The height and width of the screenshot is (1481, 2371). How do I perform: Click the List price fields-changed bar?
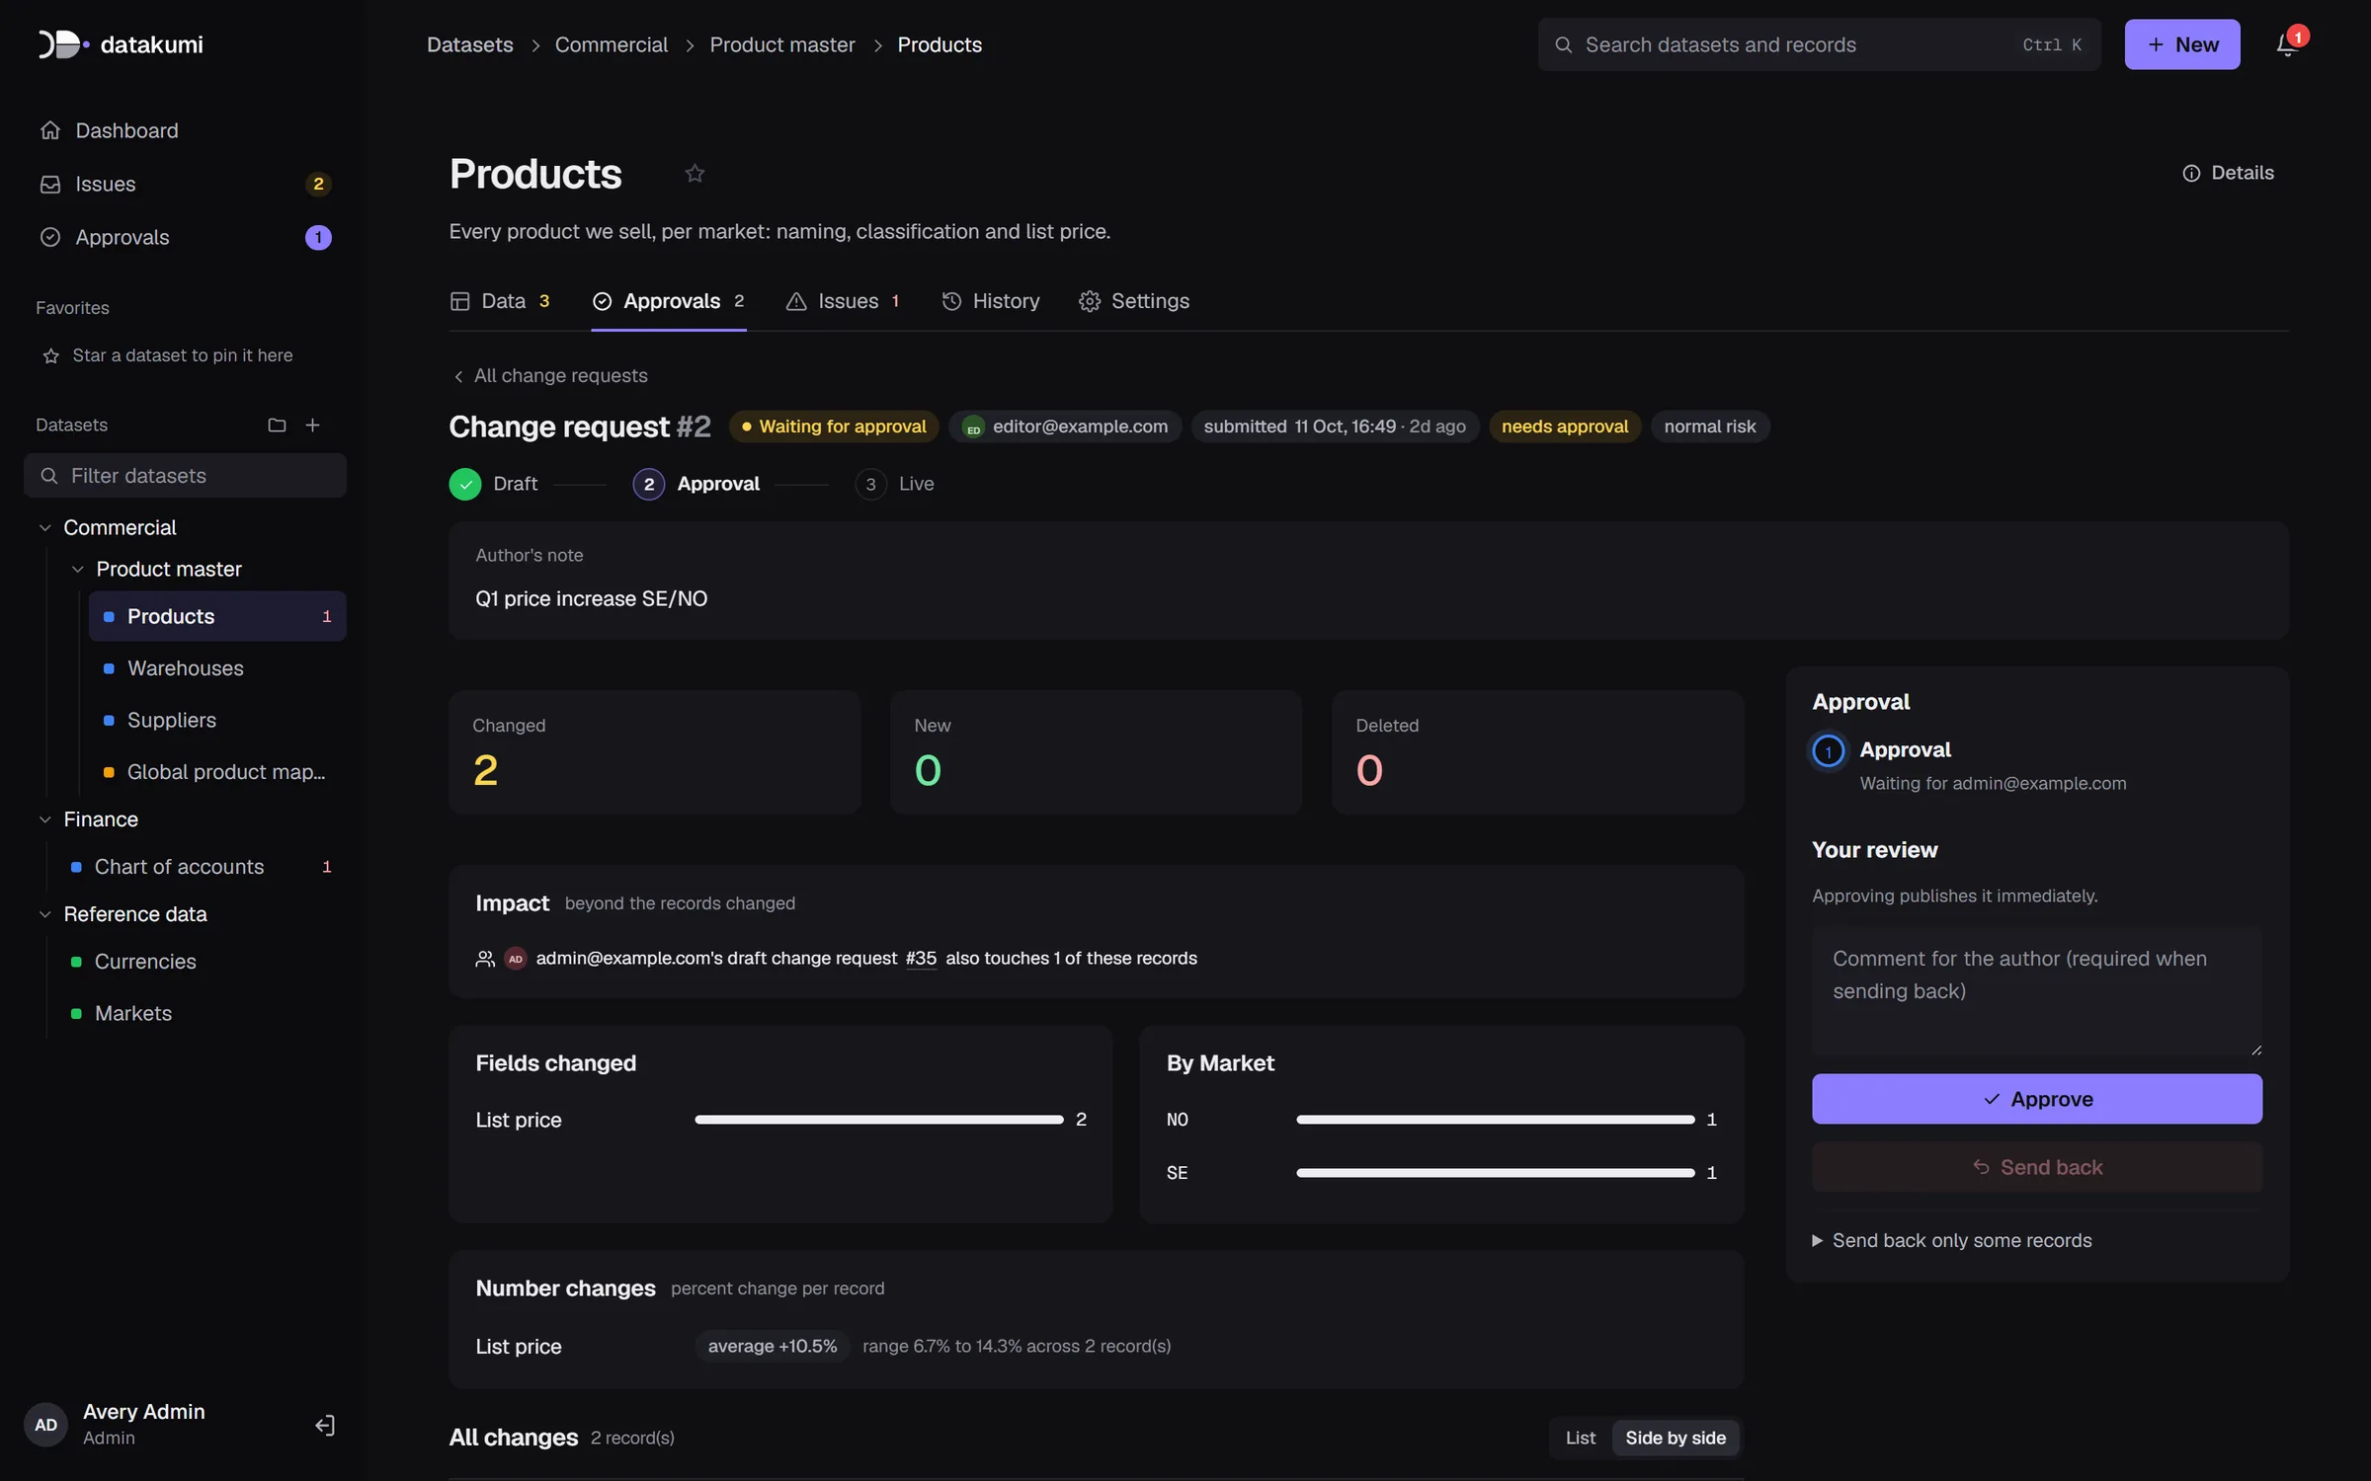tap(879, 1120)
